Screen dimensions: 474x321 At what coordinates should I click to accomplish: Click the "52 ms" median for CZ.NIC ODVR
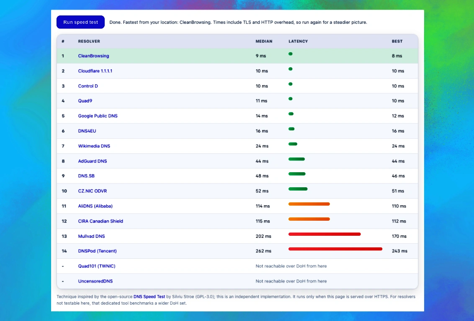[x=262, y=191]
